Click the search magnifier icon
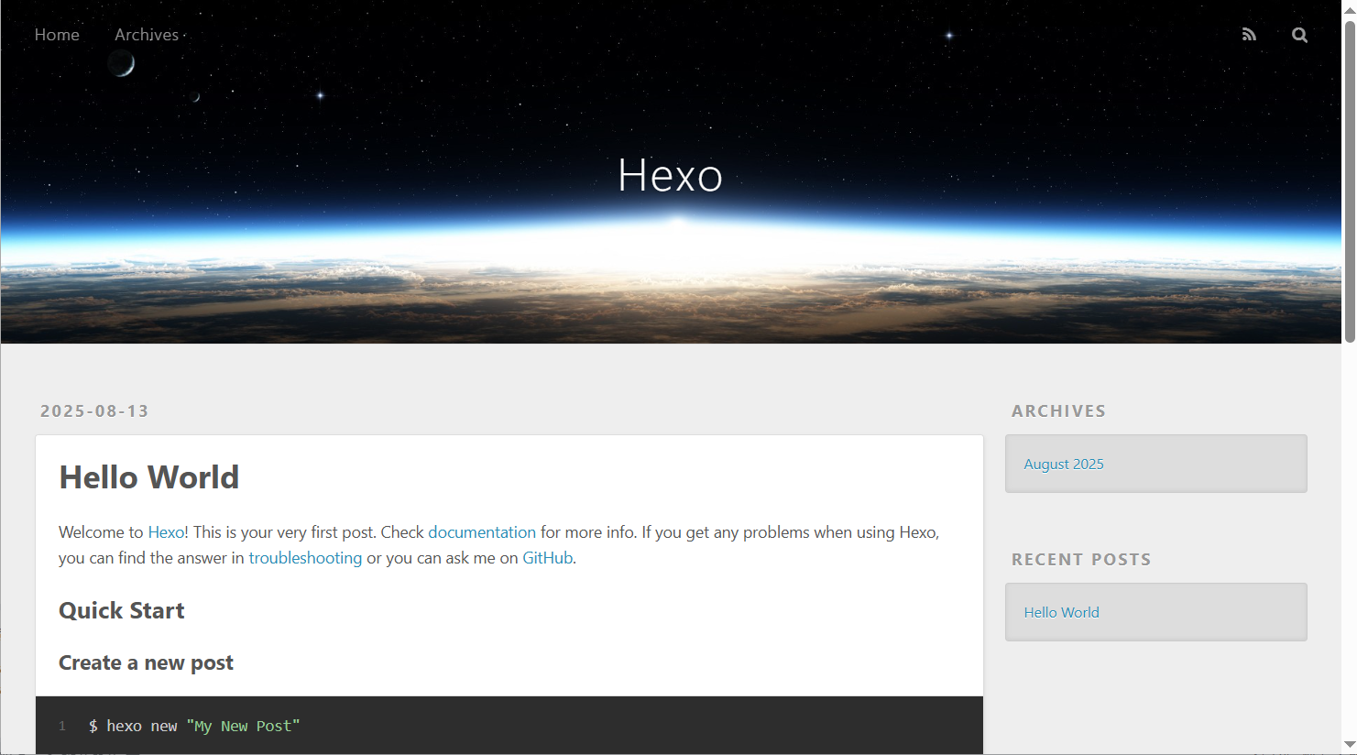This screenshot has width=1357, height=755. point(1299,35)
